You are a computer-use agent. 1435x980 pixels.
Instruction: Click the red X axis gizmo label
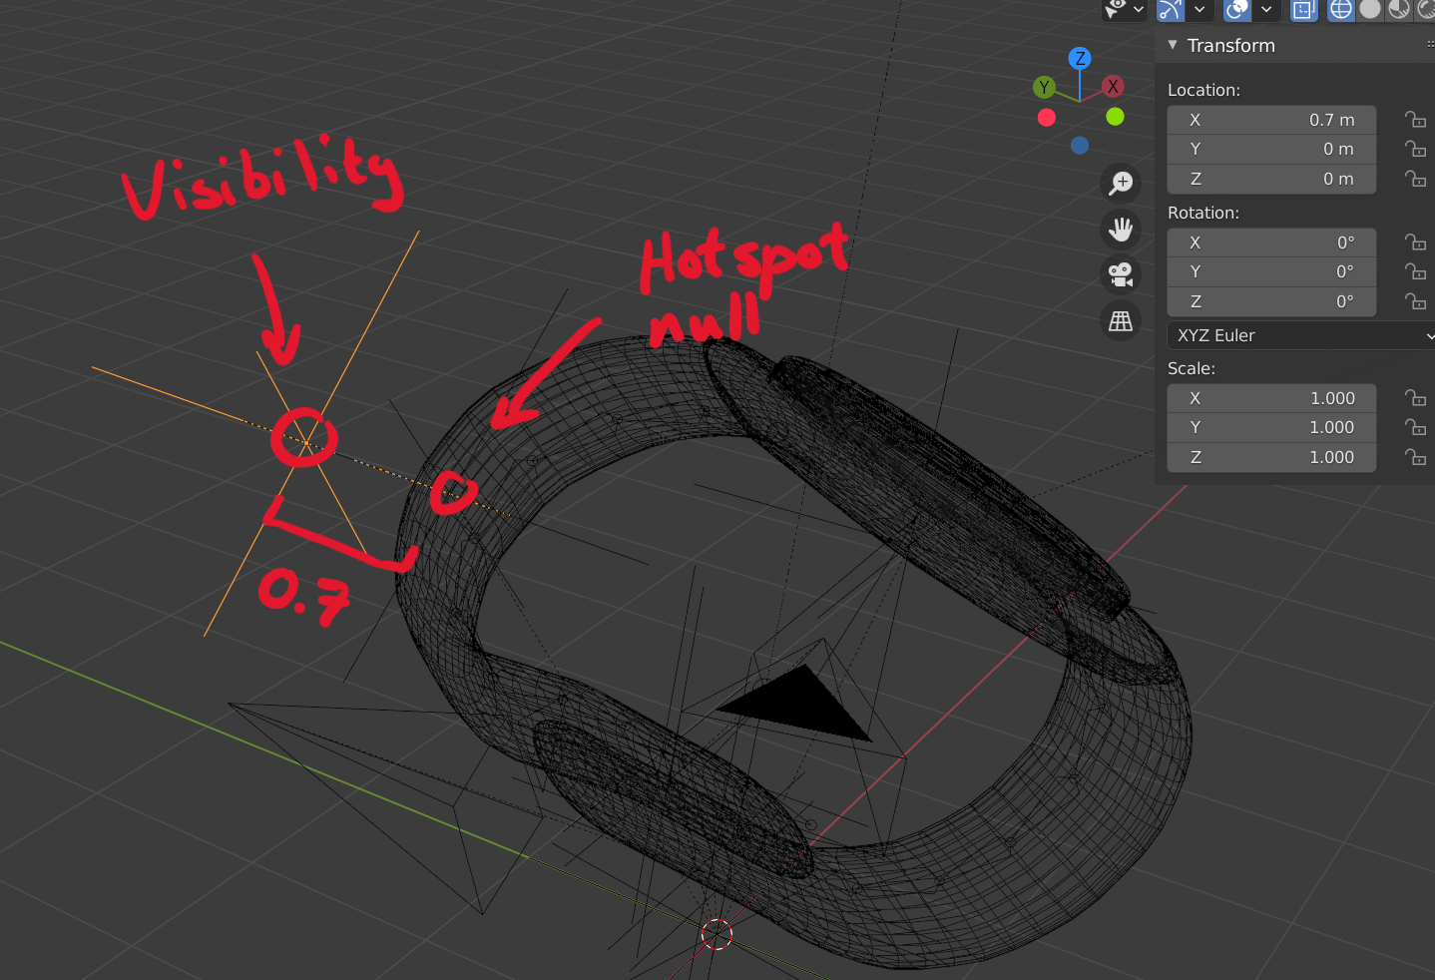pyautogui.click(x=1113, y=86)
